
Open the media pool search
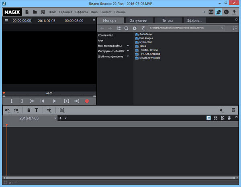126,28
